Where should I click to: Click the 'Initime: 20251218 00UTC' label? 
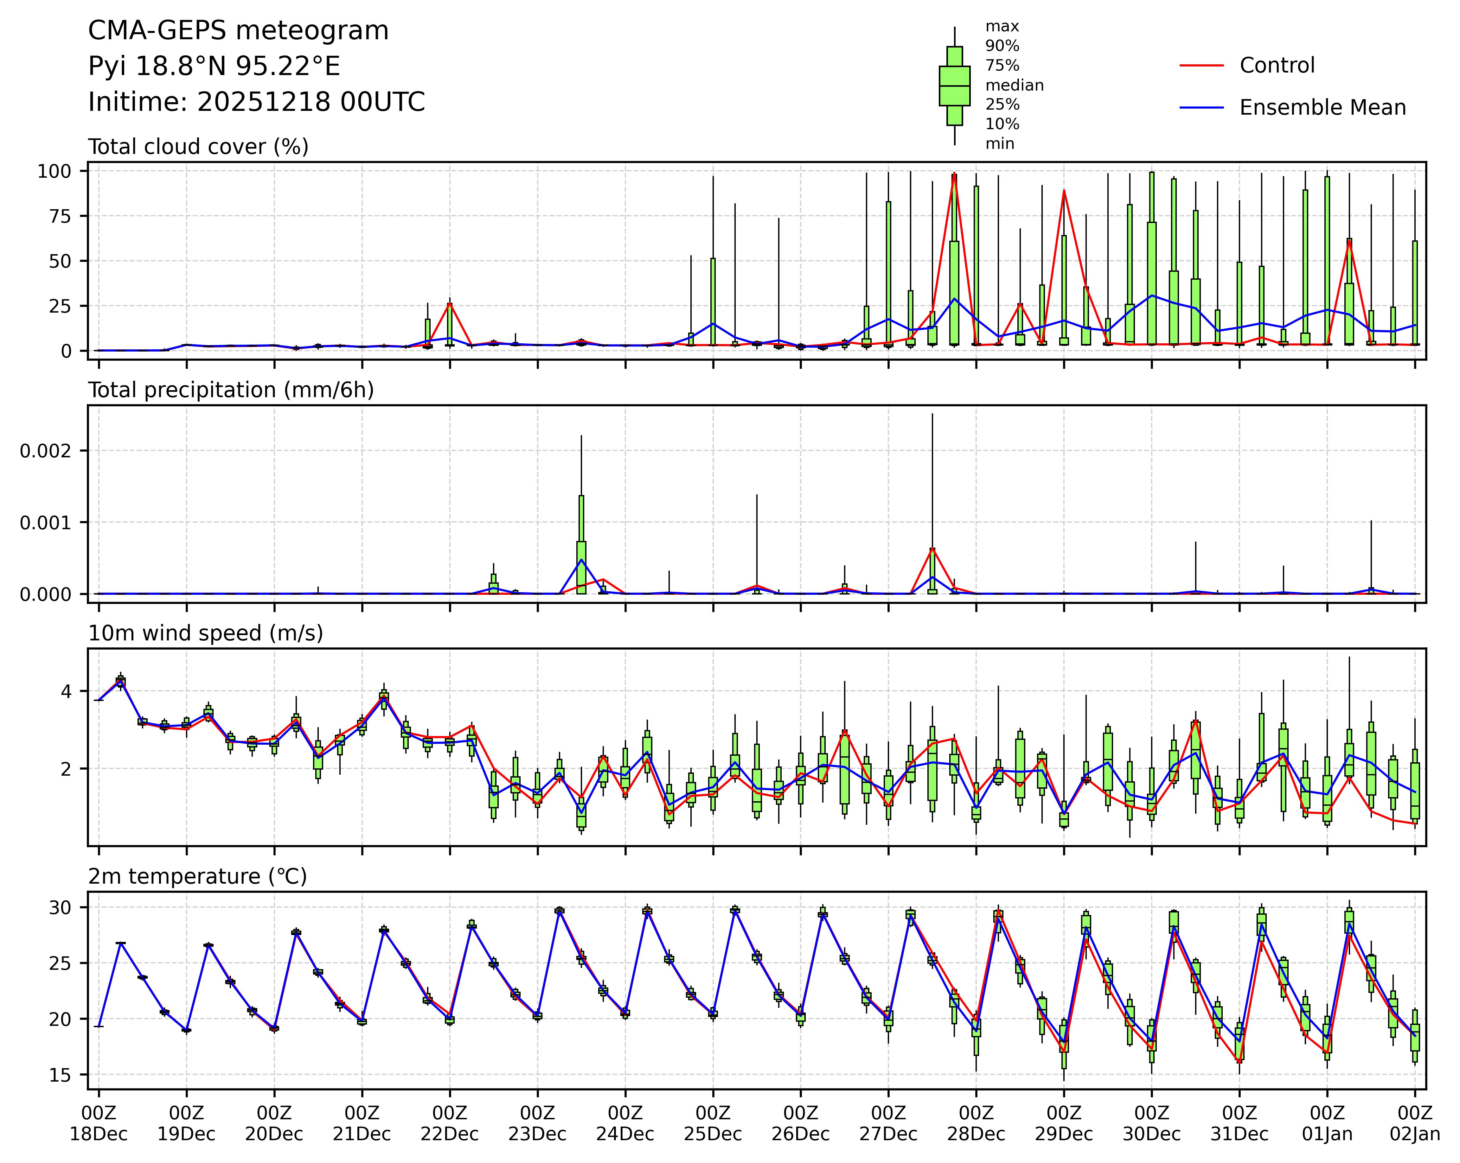point(257,102)
